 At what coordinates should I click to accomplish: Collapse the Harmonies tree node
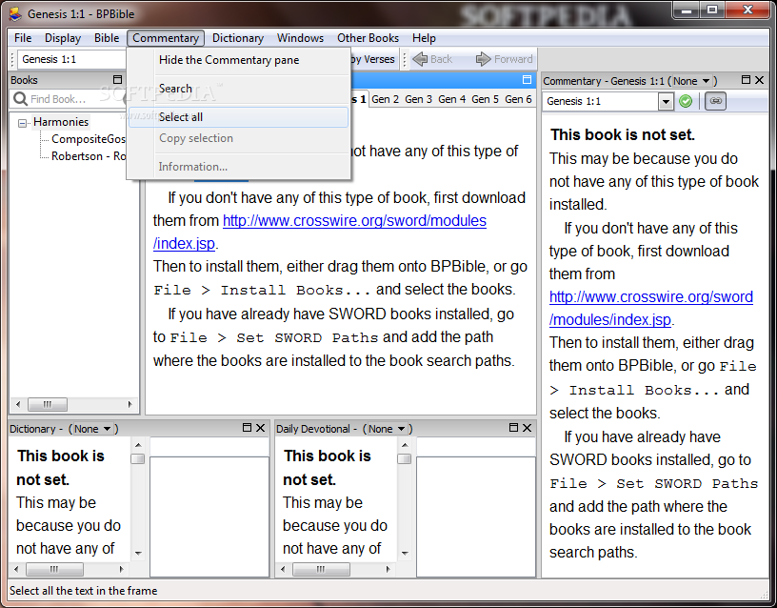tap(22, 123)
